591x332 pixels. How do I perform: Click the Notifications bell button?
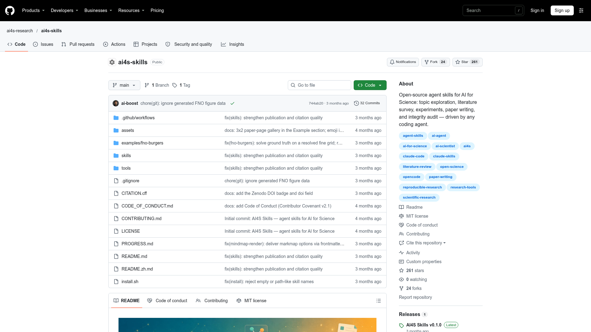[403, 62]
